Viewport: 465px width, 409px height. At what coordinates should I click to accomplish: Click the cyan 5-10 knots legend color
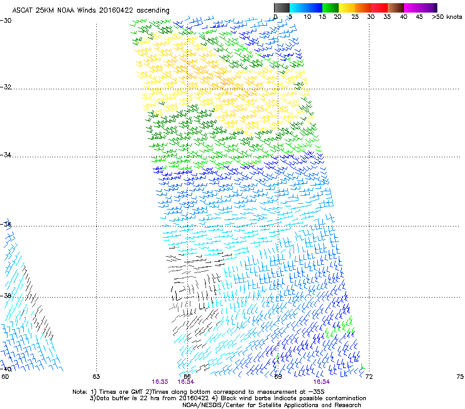point(298,8)
